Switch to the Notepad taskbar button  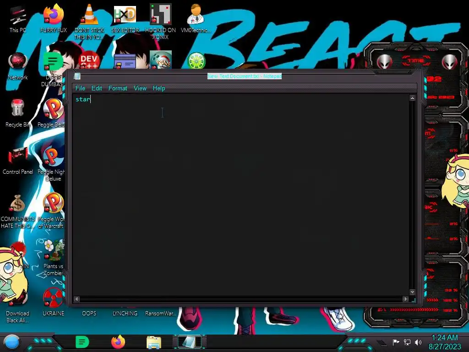coord(190,342)
